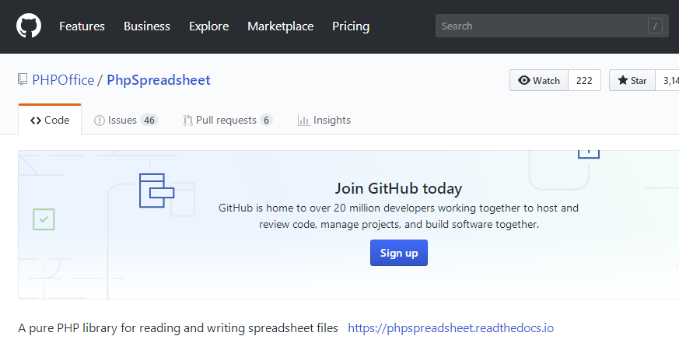Click the repository book icon
The width and height of the screenshot is (679, 343).
(23, 79)
